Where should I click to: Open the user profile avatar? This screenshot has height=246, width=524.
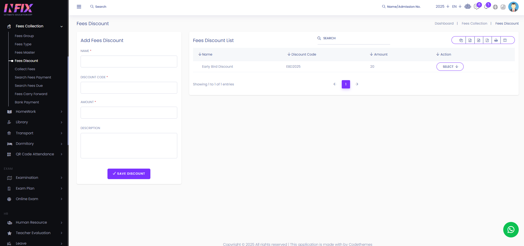click(513, 7)
